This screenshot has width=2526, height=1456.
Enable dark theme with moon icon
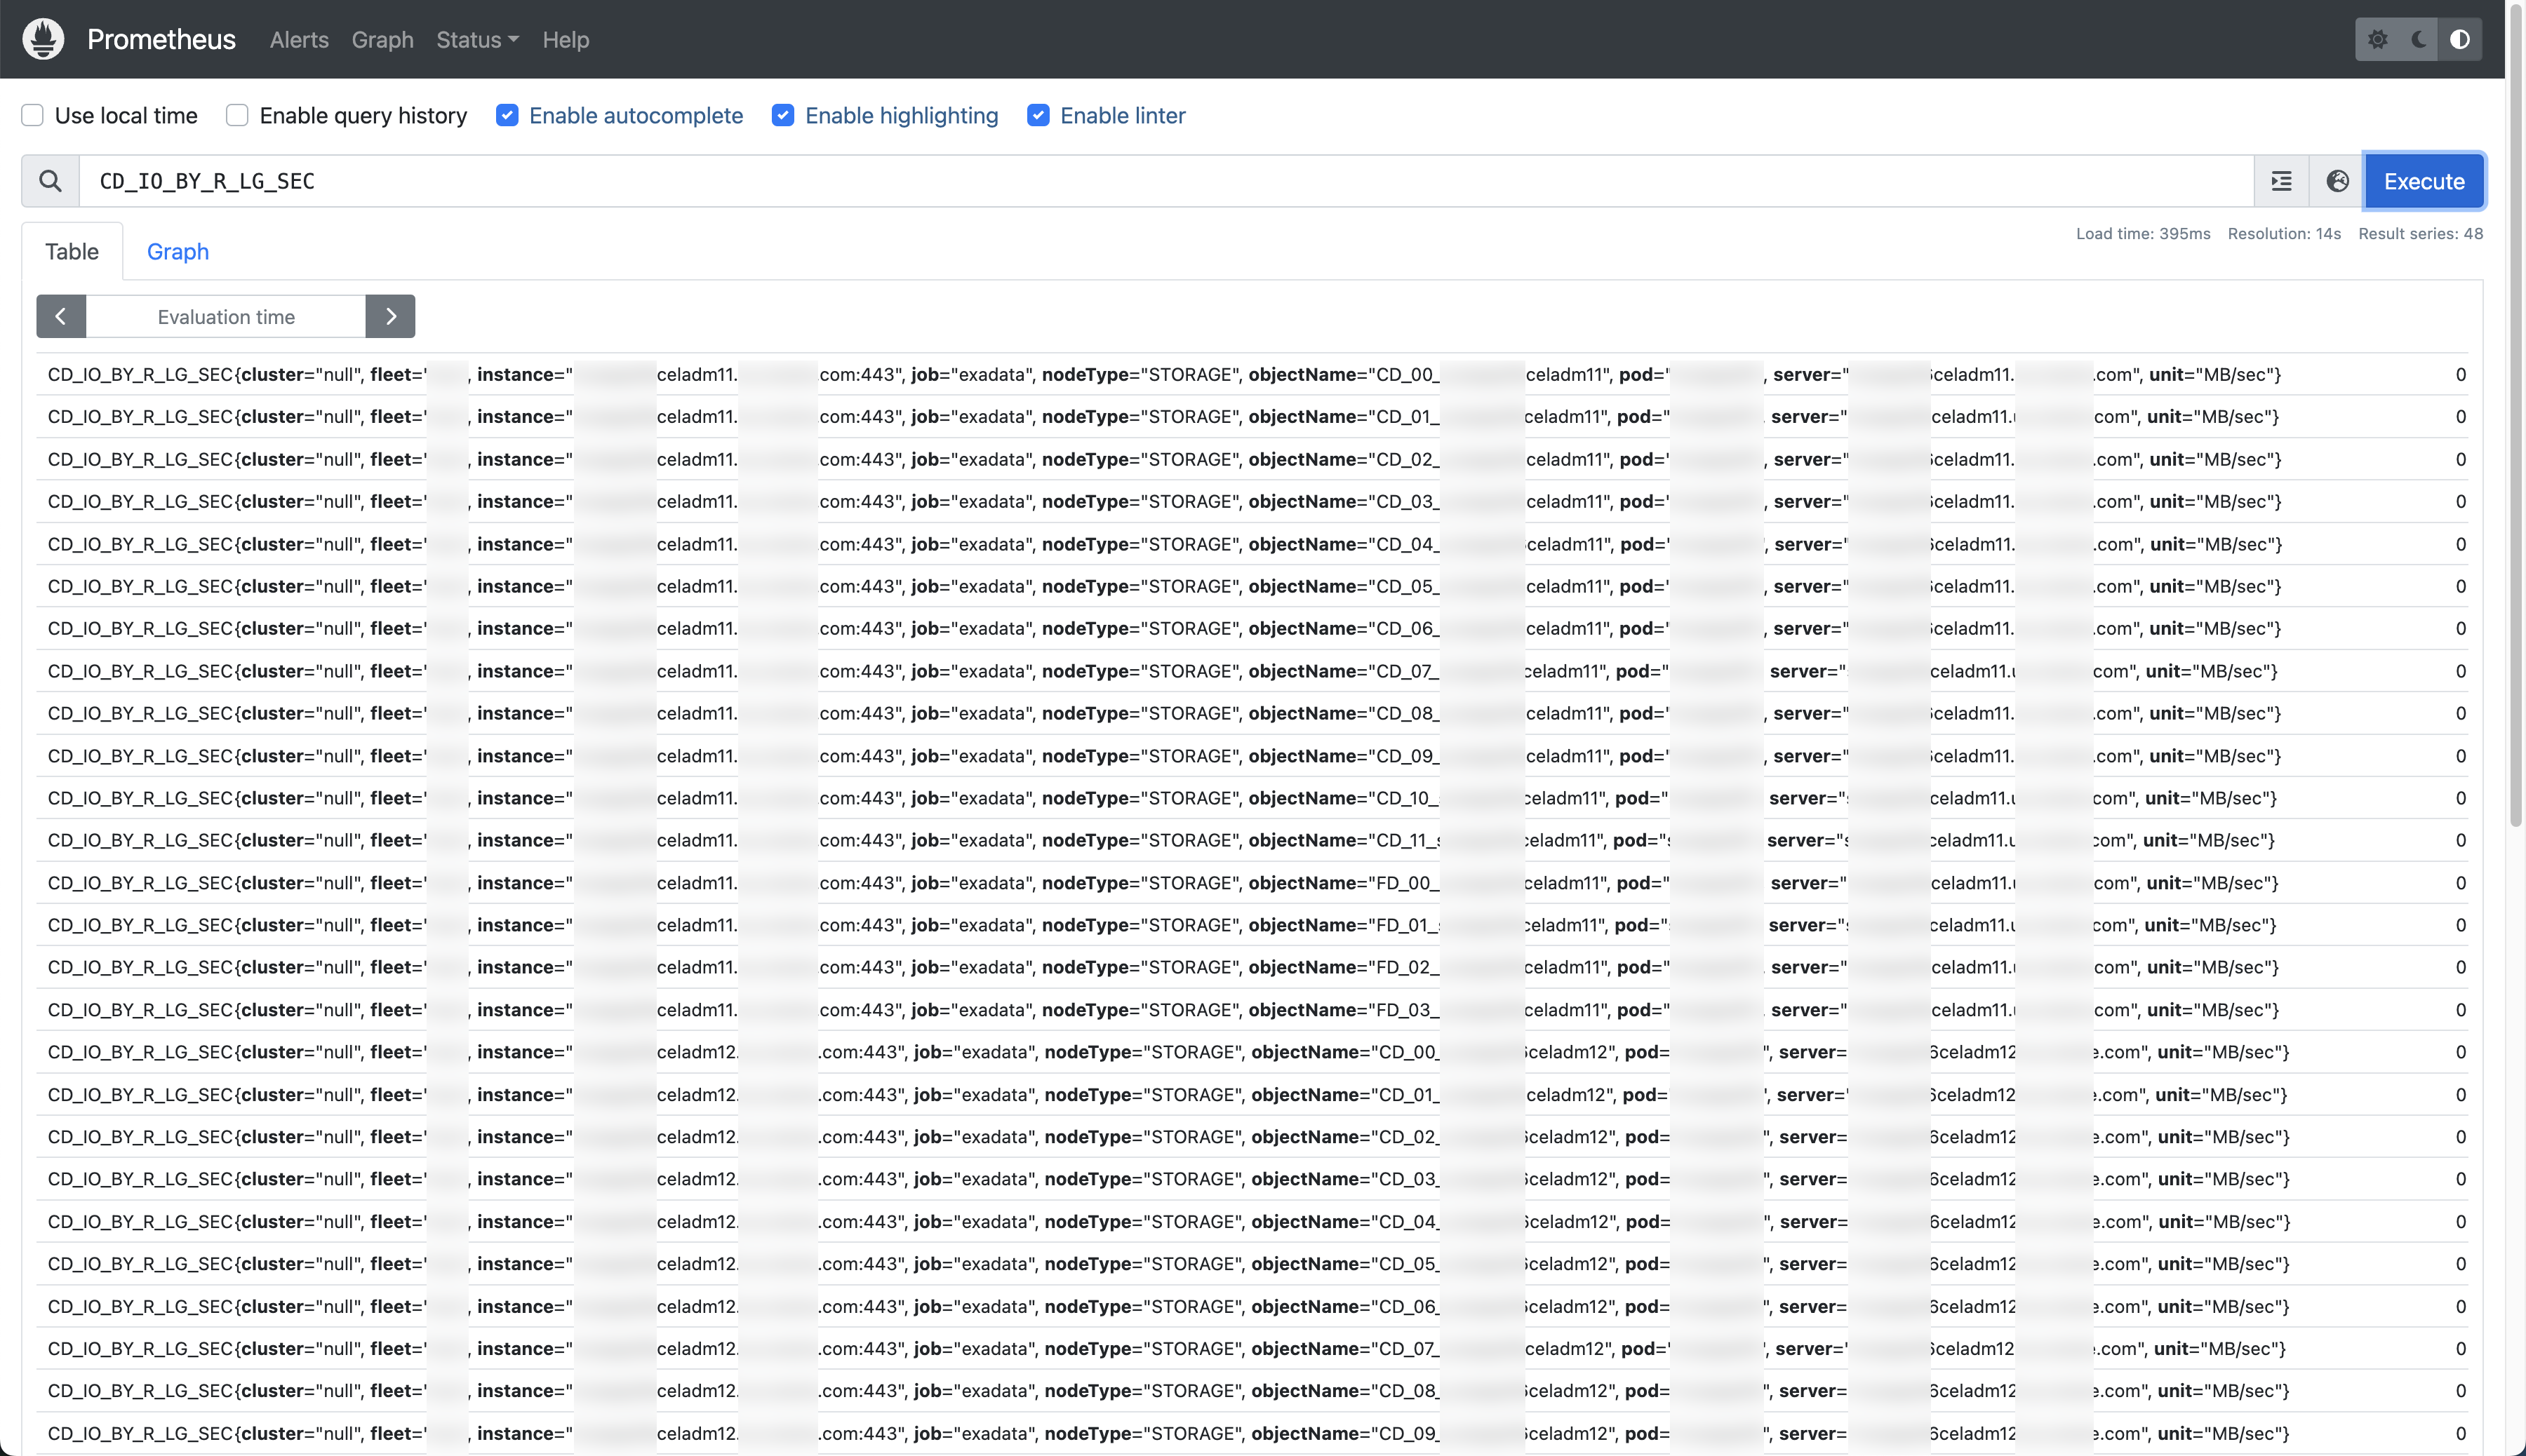(x=2419, y=40)
